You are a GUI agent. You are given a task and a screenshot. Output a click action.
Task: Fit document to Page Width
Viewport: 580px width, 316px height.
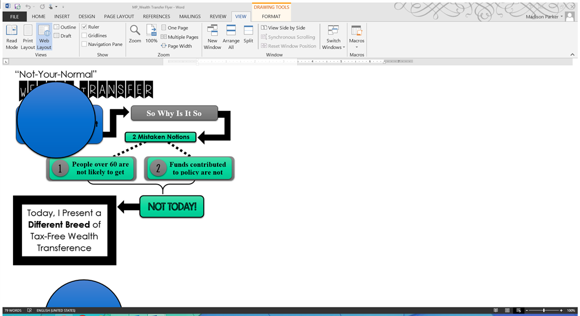[177, 46]
